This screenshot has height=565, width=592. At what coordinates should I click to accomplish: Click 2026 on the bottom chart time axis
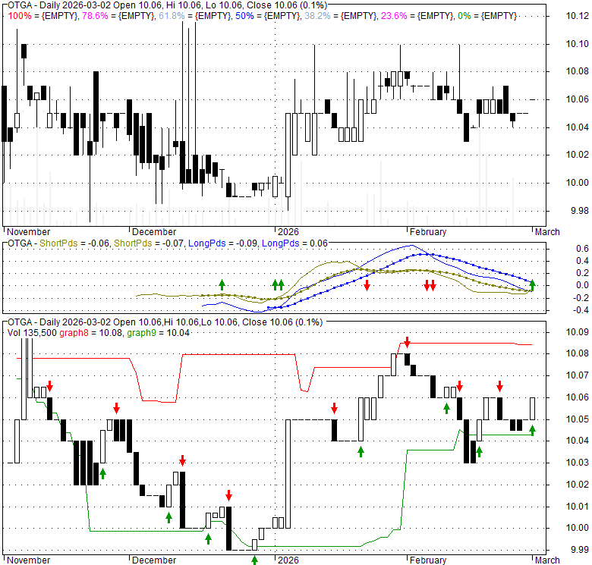288,560
